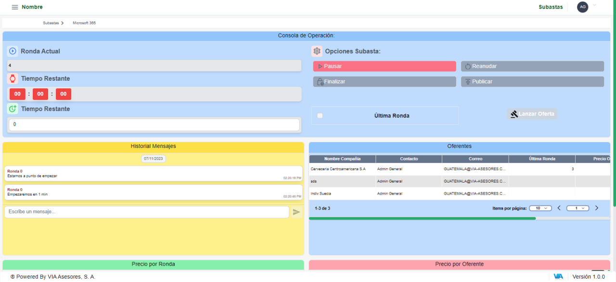The image size is (616, 282).
Task: Select the sds company row
Action: (460, 181)
